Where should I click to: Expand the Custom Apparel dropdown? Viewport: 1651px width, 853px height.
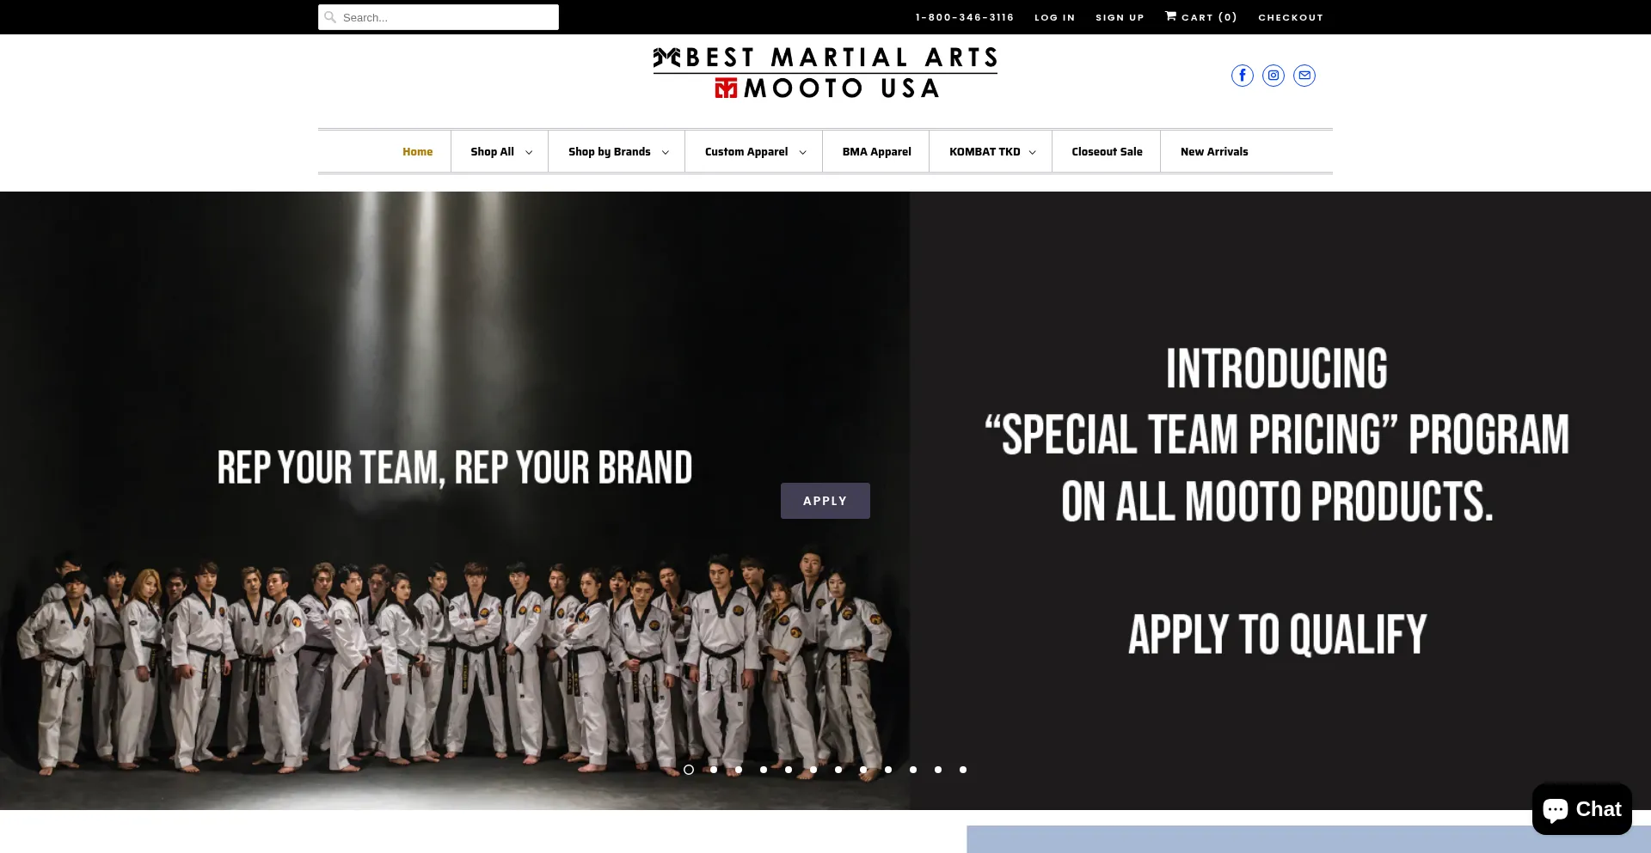point(755,152)
